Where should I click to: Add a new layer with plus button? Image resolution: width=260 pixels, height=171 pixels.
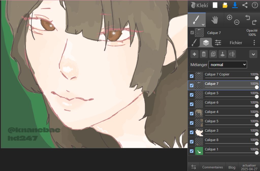(194, 54)
